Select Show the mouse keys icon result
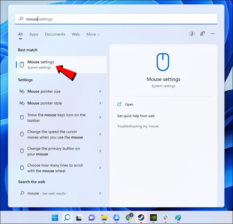Viewport: 233px width, 224px height. click(x=61, y=117)
